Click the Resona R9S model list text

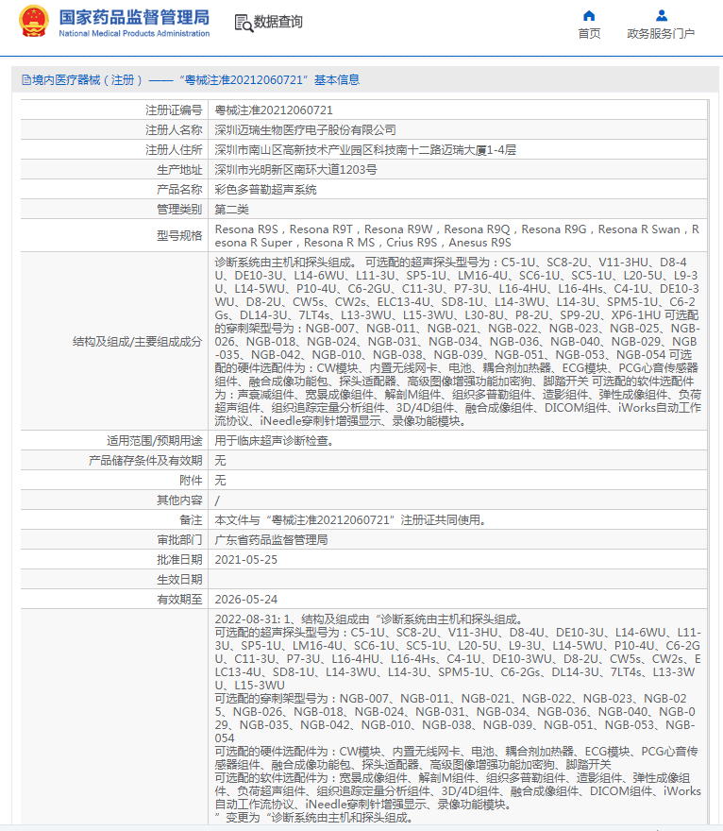pyautogui.click(x=457, y=236)
